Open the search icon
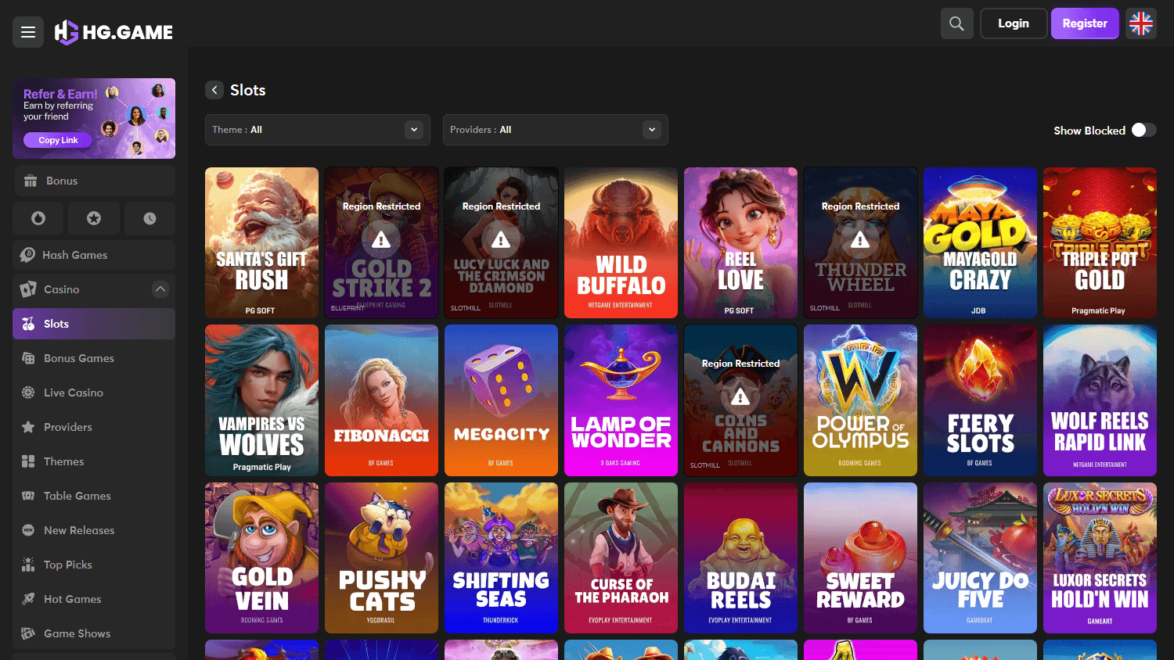 pyautogui.click(x=956, y=23)
